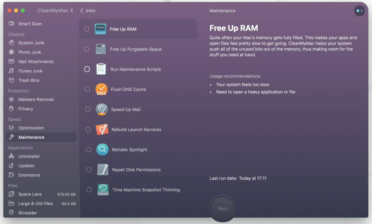Open the Extensions module label
This screenshot has width=372, height=224.
click(29, 175)
